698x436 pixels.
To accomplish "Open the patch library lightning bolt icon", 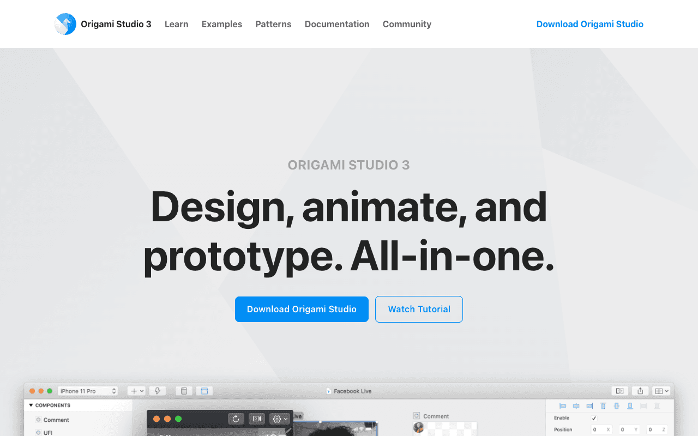I will [x=157, y=390].
